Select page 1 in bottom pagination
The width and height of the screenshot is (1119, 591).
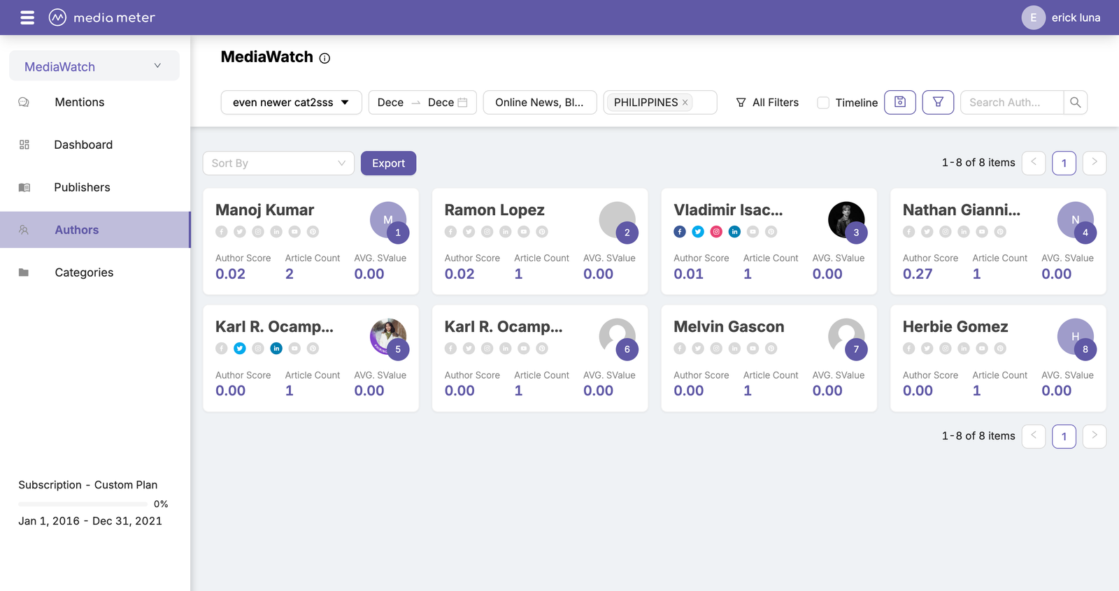pos(1064,436)
